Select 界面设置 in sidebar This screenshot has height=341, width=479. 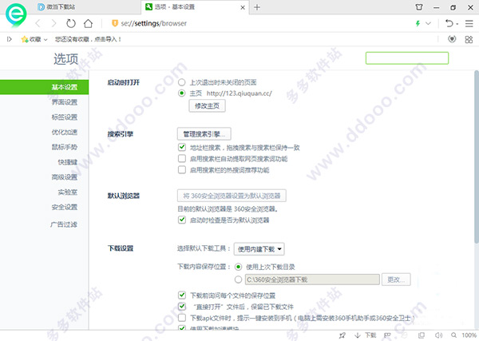tap(65, 102)
